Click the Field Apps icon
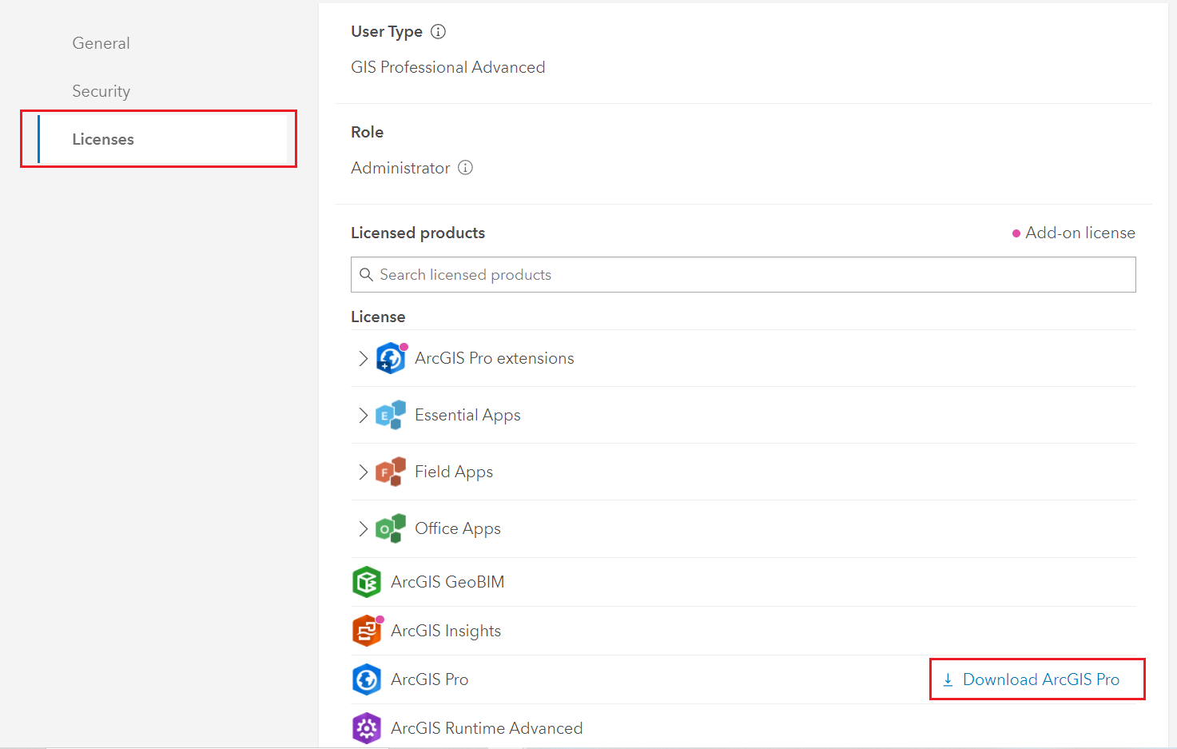1177x749 pixels. (390, 472)
